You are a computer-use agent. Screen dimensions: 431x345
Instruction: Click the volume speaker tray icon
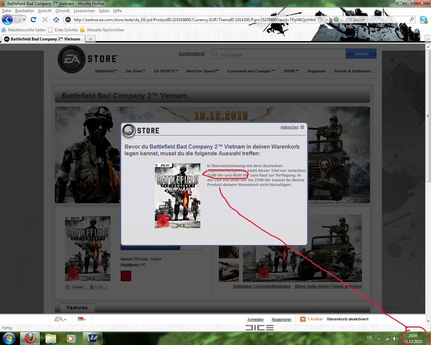tap(395, 338)
